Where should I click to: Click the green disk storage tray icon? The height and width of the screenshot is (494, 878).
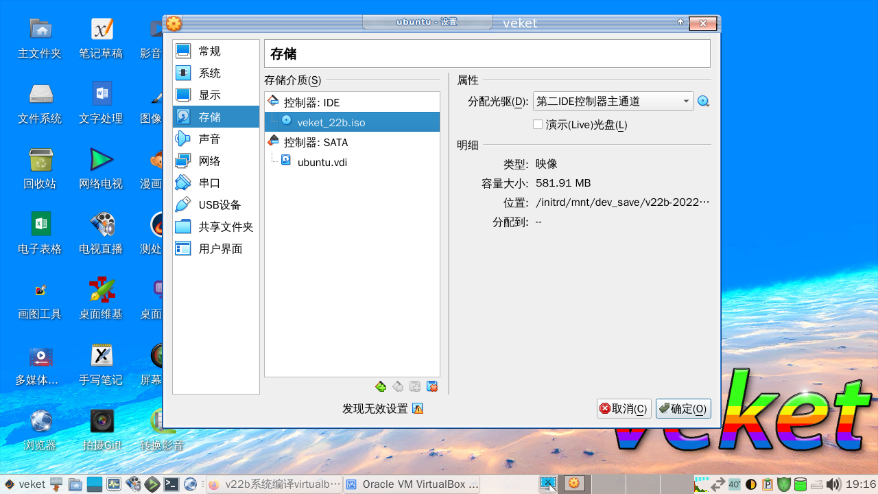point(800,484)
